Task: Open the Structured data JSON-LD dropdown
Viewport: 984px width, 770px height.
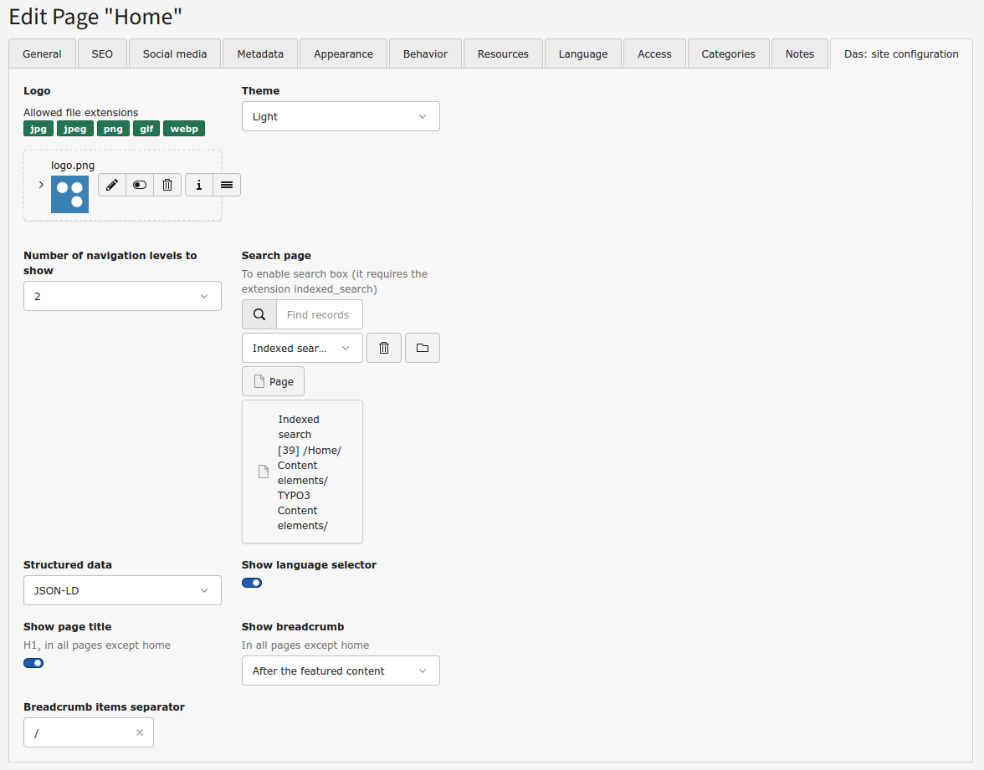Action: [x=122, y=590]
